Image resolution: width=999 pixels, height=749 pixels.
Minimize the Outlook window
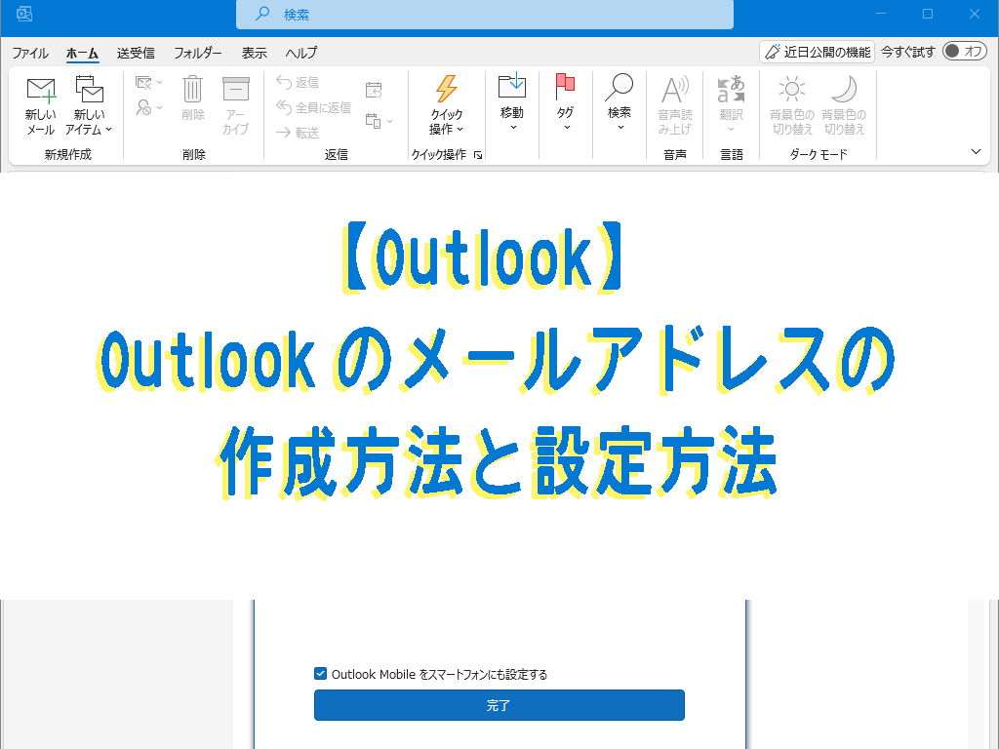[881, 14]
